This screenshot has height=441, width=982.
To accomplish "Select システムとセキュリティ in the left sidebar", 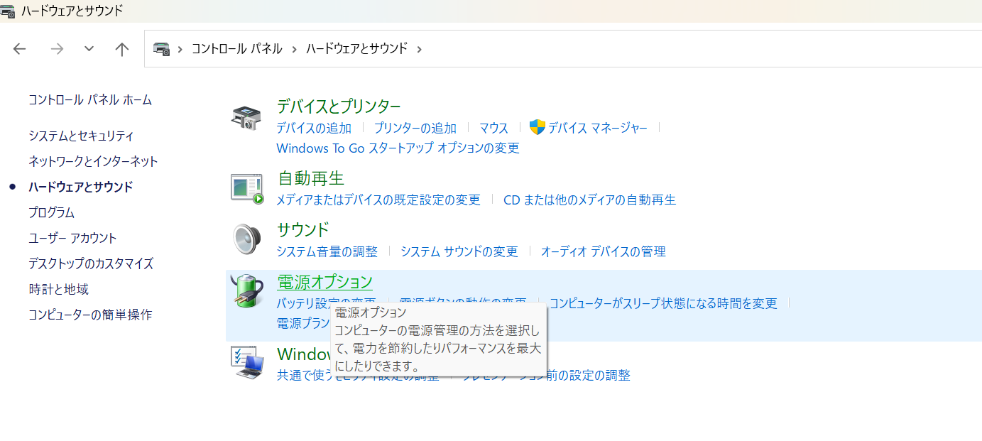I will 81,136.
